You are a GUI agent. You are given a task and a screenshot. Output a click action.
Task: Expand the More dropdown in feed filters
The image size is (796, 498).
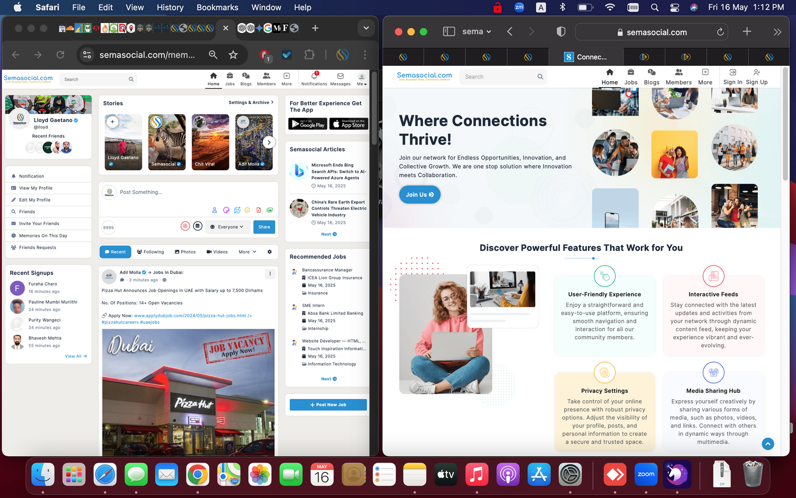247,252
